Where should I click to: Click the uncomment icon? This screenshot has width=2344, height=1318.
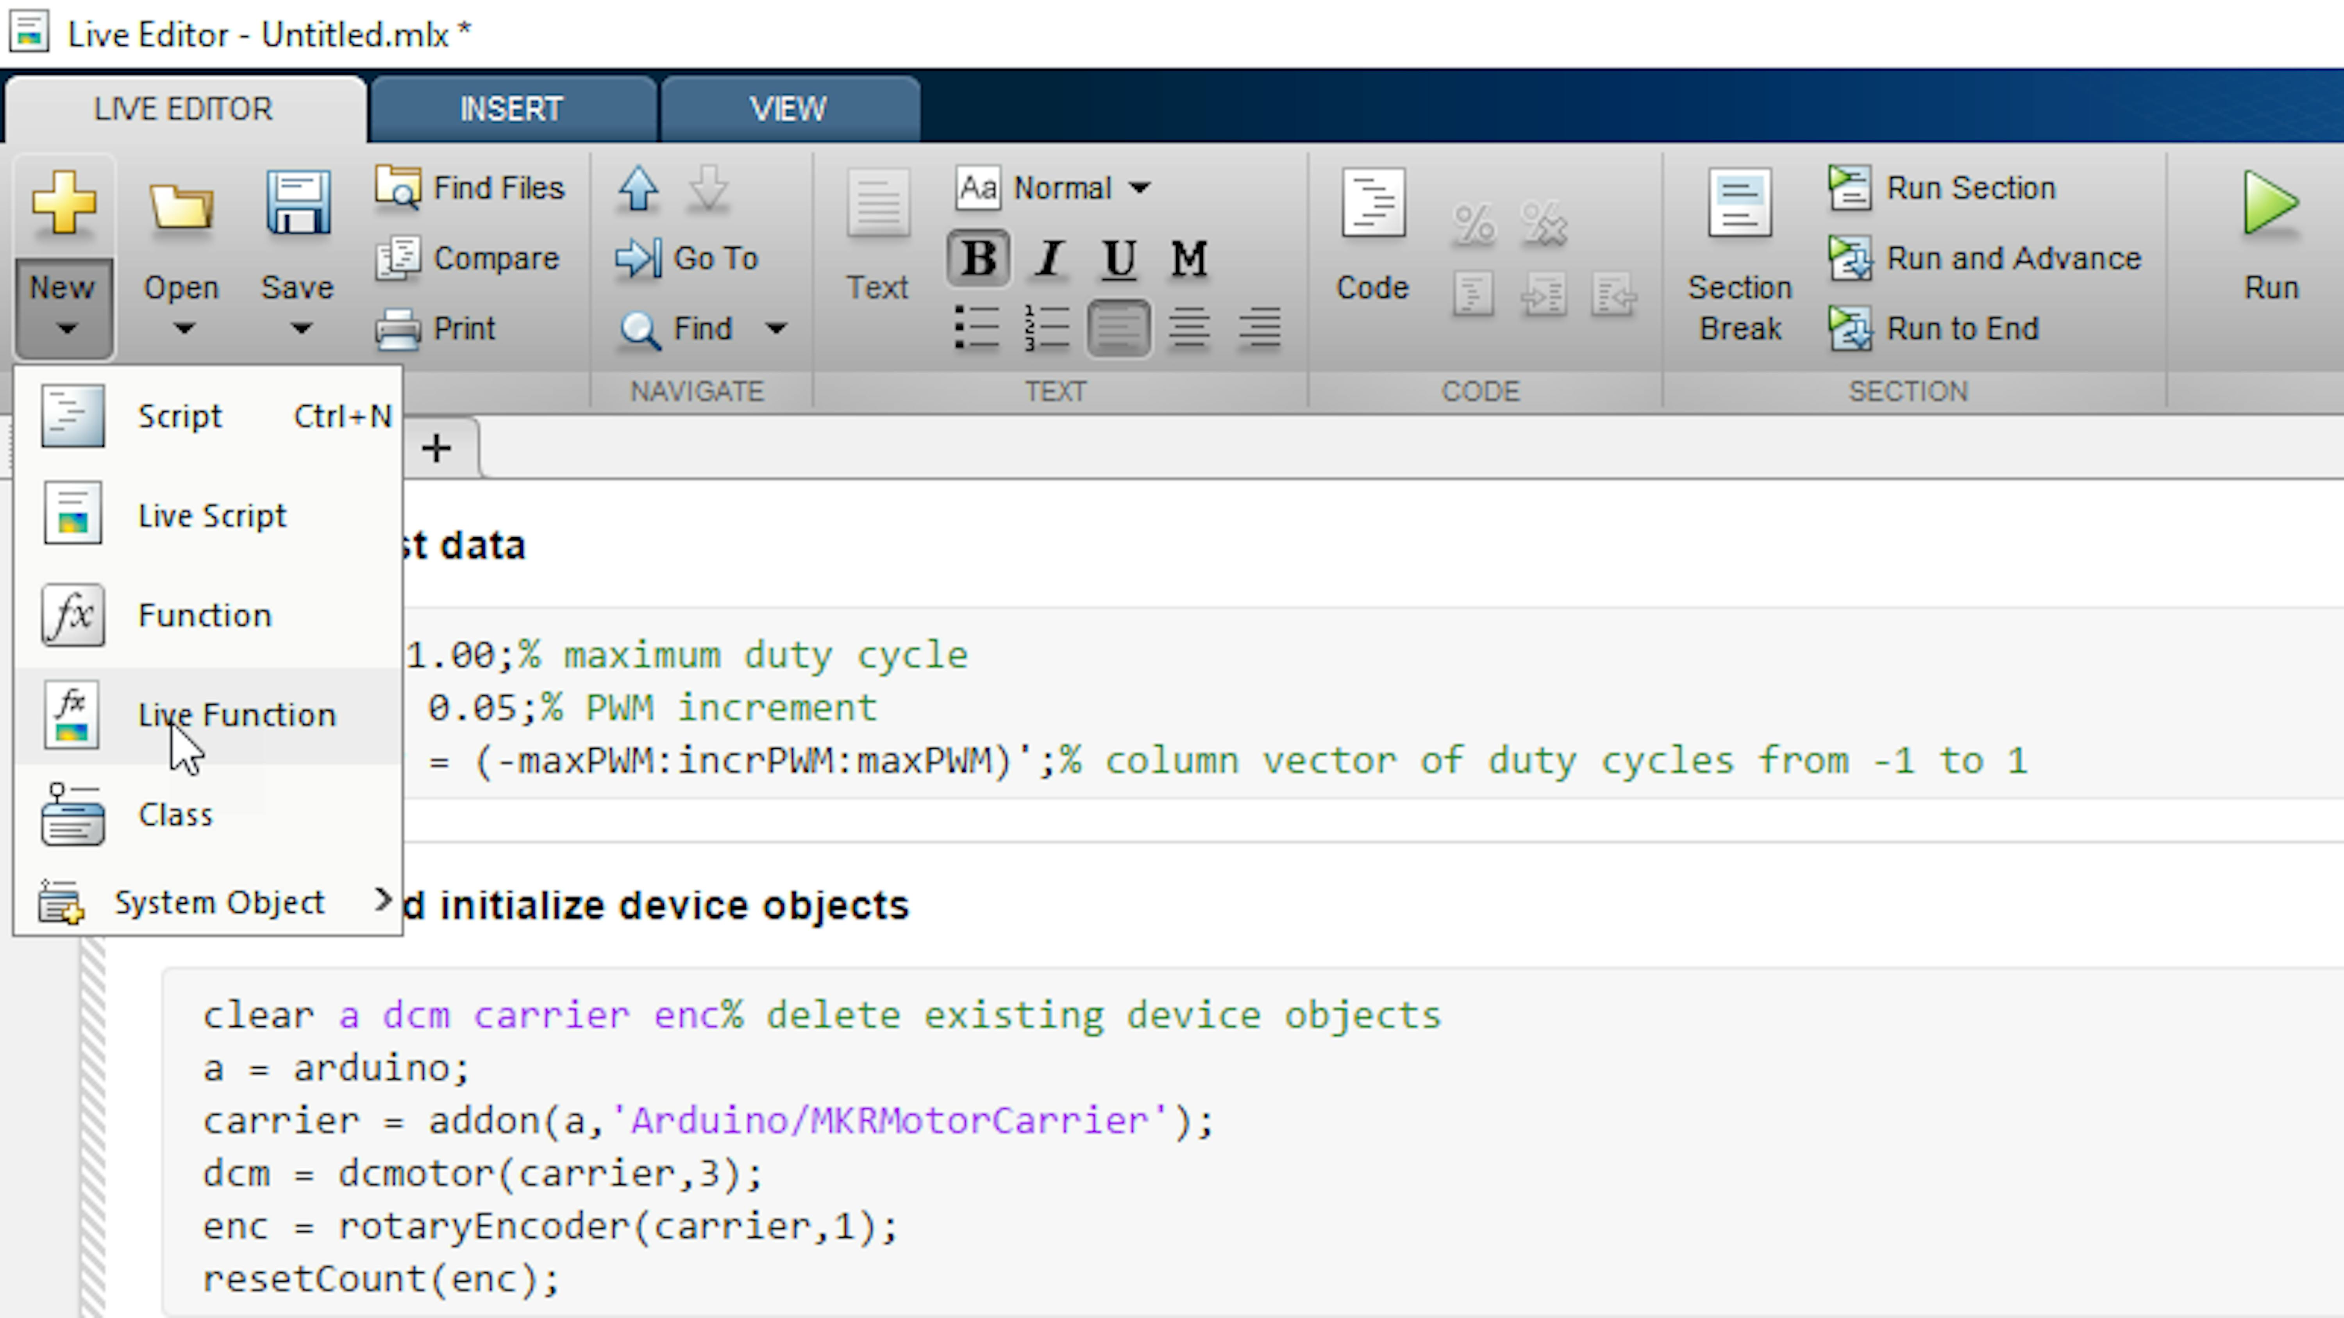(1544, 224)
